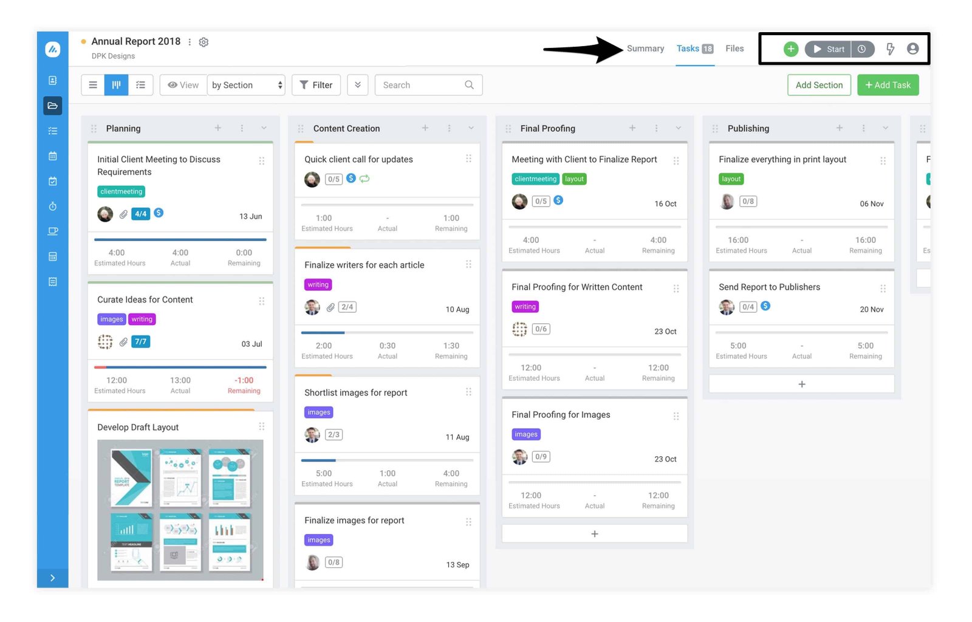Open the lightning bolt activity icon
Image resolution: width=972 pixels, height=622 pixels.
(x=890, y=49)
